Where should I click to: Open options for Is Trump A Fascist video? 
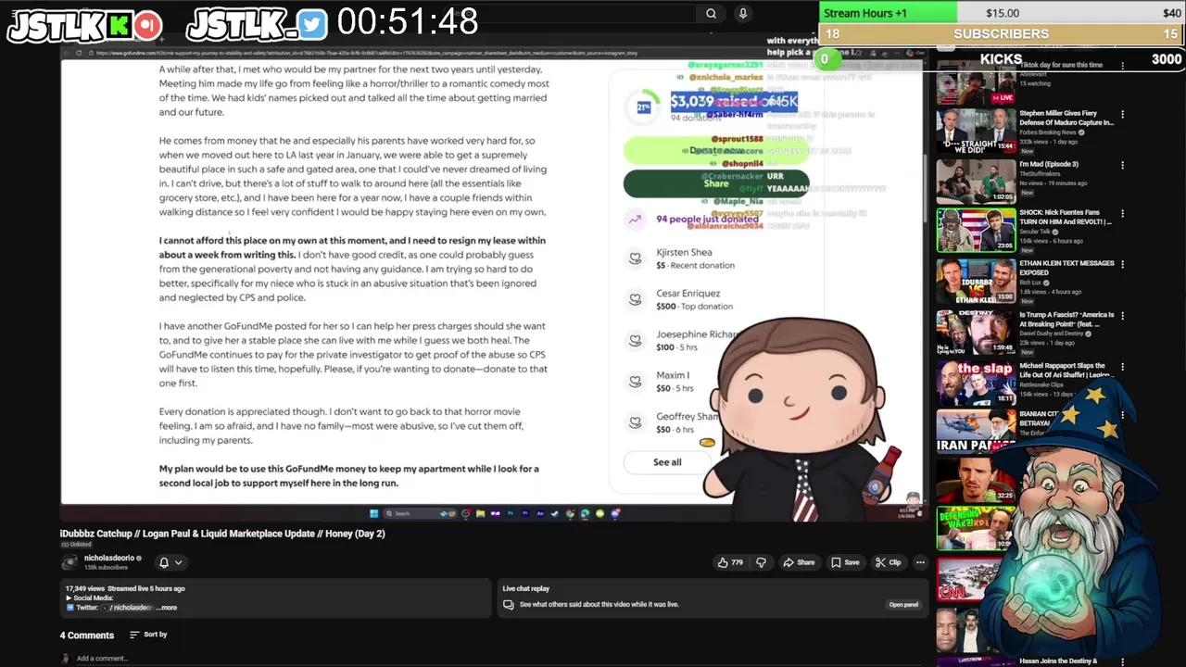(x=1122, y=316)
